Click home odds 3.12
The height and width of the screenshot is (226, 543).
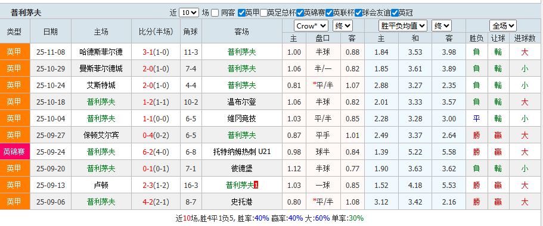(381, 202)
